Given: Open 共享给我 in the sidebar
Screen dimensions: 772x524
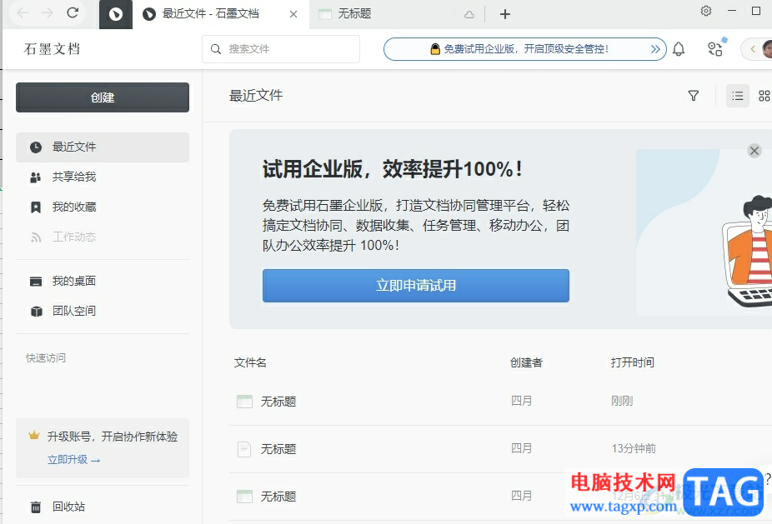Looking at the screenshot, I should coord(103,177).
